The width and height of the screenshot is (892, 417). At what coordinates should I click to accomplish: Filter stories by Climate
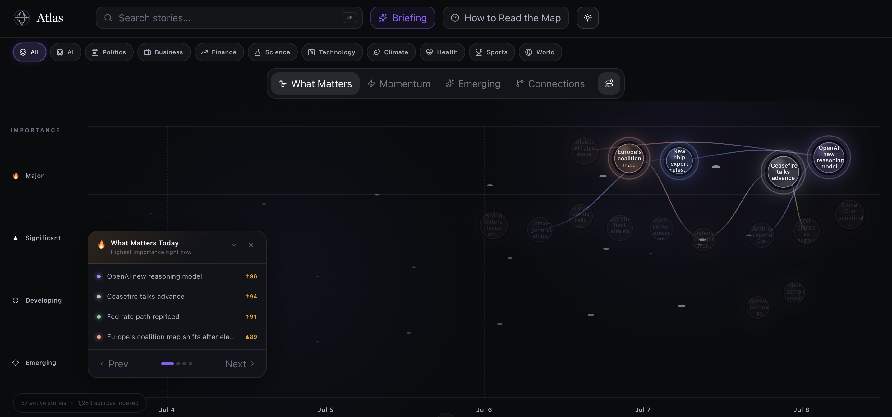(391, 52)
